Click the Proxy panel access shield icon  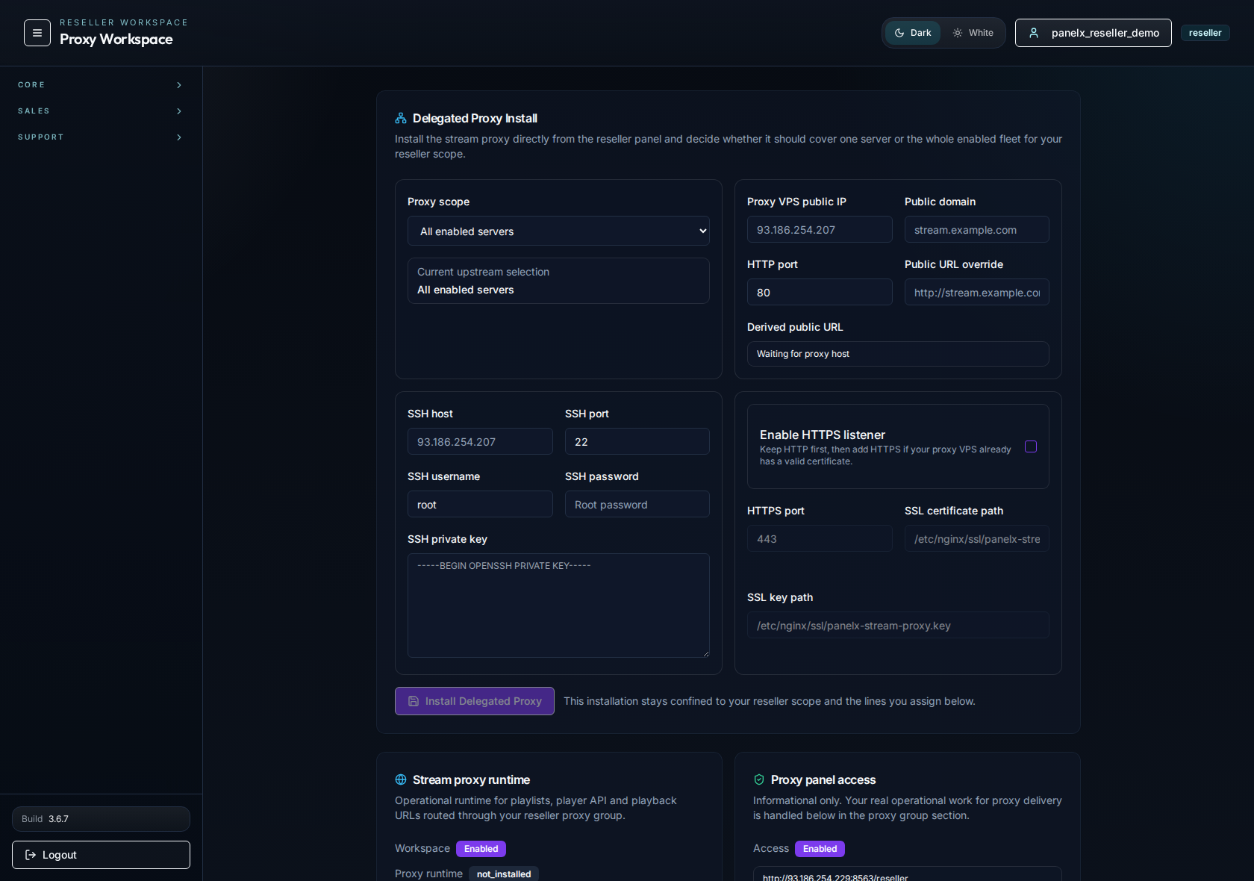pos(758,779)
